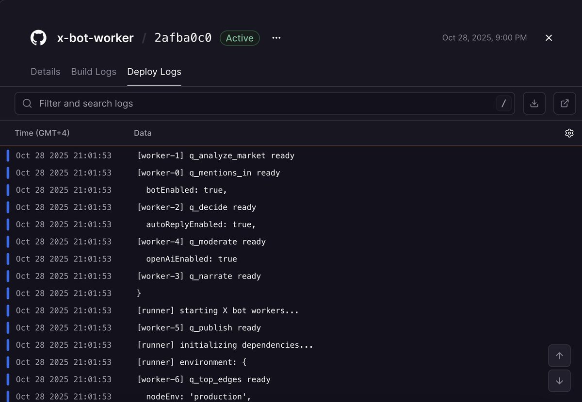Click the 2afba0c0 commit hash
582x402 pixels.
[x=183, y=38]
